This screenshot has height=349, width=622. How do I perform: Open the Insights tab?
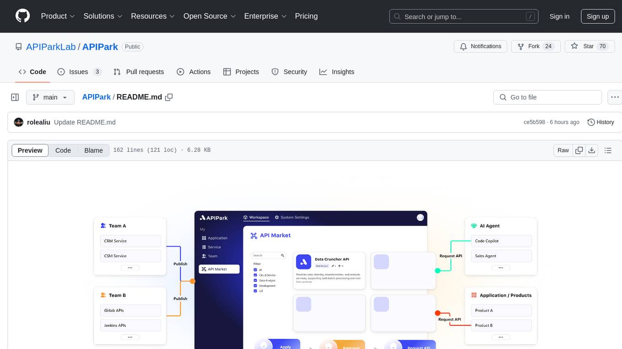tap(337, 72)
